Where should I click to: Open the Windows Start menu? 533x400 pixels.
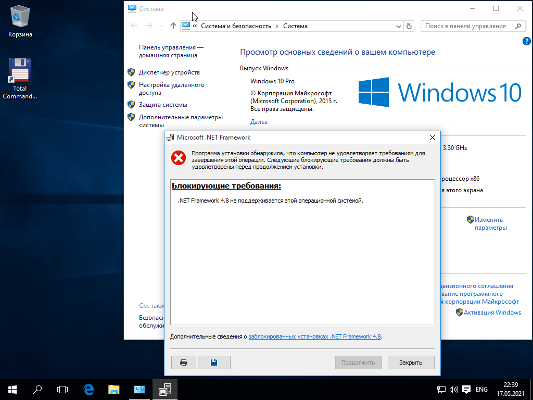pyautogui.click(x=12, y=390)
